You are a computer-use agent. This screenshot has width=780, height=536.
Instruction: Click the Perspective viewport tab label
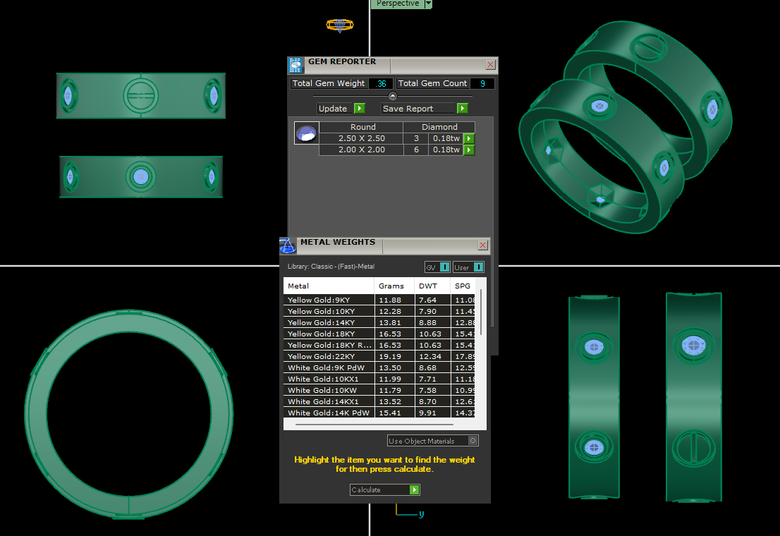click(397, 4)
